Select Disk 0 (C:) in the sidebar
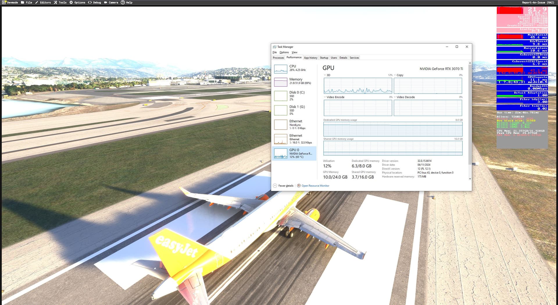 coord(294,96)
